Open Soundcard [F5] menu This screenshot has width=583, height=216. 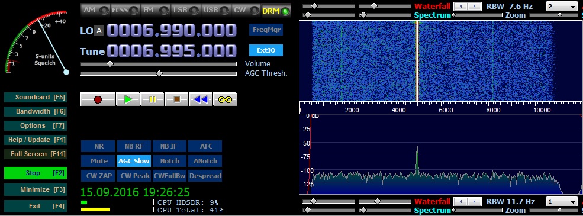click(36, 98)
